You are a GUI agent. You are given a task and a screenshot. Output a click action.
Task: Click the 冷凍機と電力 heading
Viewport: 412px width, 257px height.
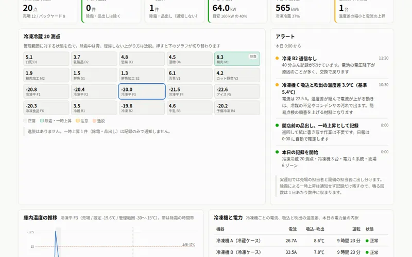[x=228, y=217]
